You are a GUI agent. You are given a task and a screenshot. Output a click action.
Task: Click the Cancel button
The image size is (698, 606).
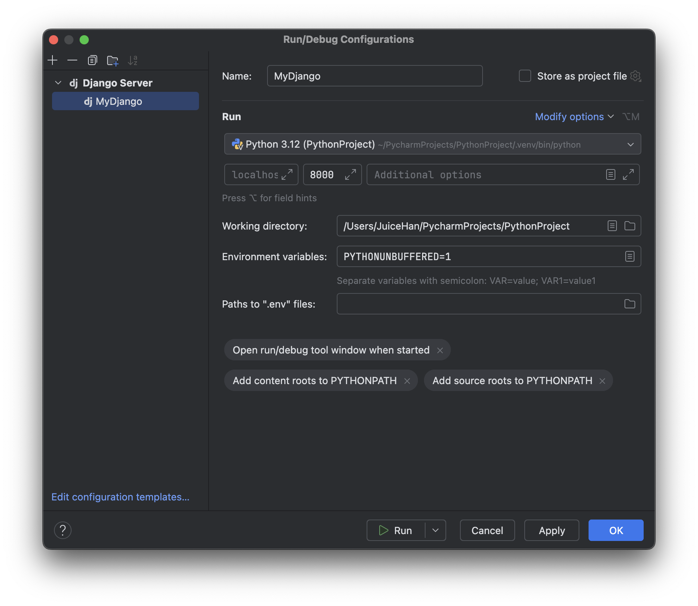coord(487,530)
